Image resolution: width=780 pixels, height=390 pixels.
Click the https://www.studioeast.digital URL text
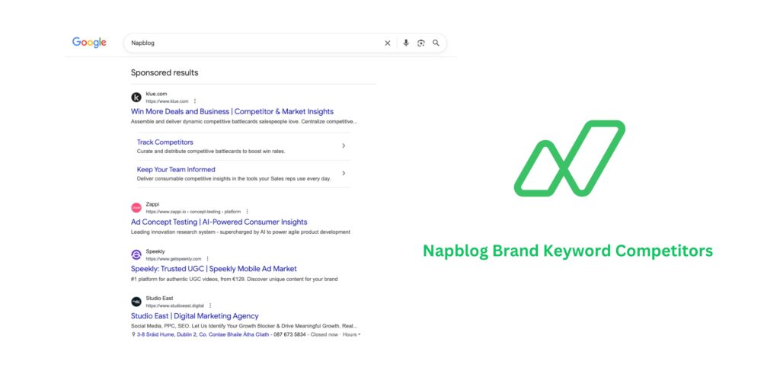click(x=174, y=306)
